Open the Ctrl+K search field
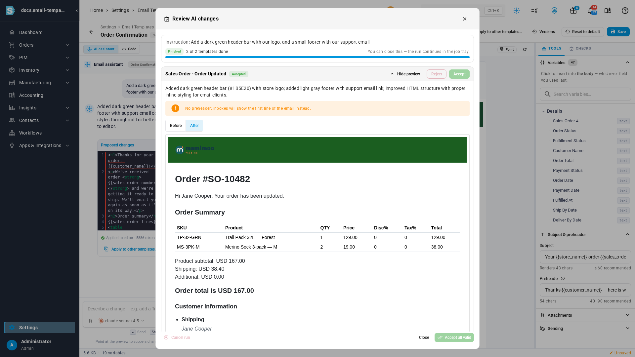Screen dimensions: 635x357 (x=463, y=11)
